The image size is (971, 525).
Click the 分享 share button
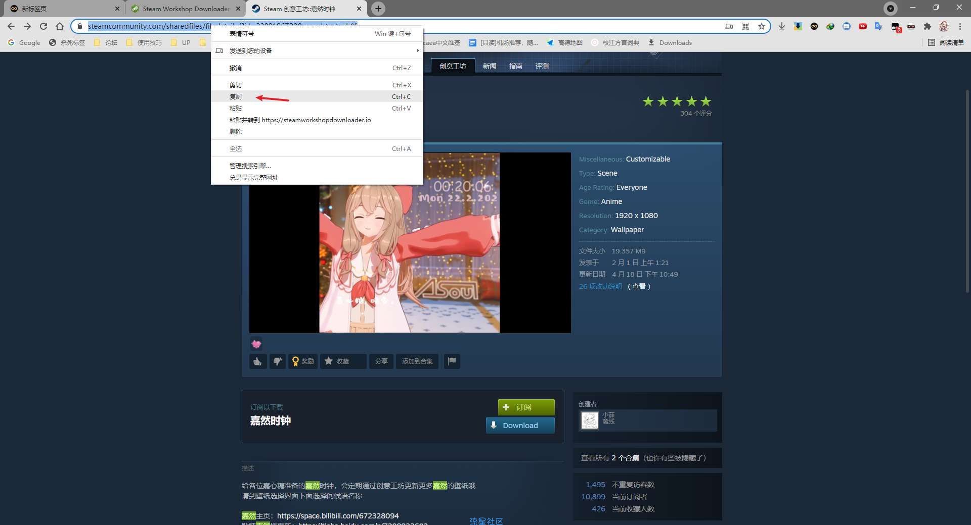(x=381, y=361)
